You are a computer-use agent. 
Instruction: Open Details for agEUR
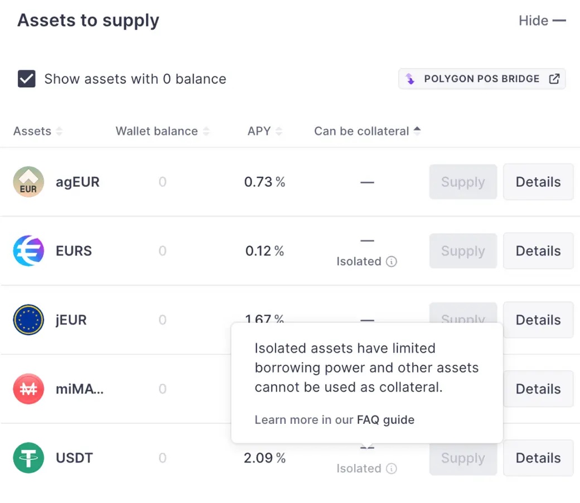[x=538, y=182]
